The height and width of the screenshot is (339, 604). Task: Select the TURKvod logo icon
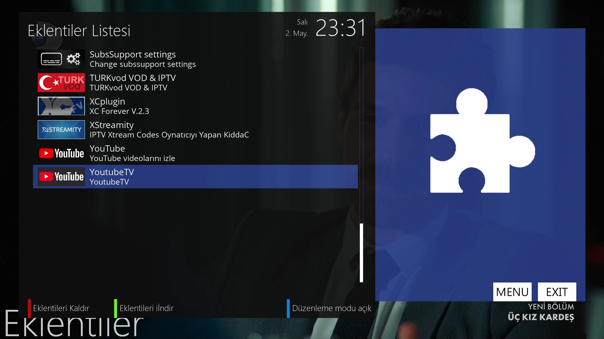point(61,83)
